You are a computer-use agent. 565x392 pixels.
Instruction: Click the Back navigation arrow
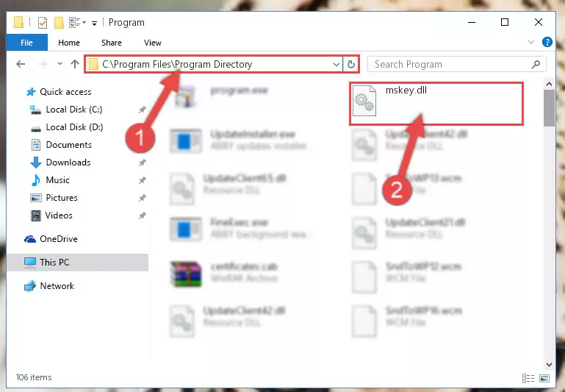tap(21, 64)
